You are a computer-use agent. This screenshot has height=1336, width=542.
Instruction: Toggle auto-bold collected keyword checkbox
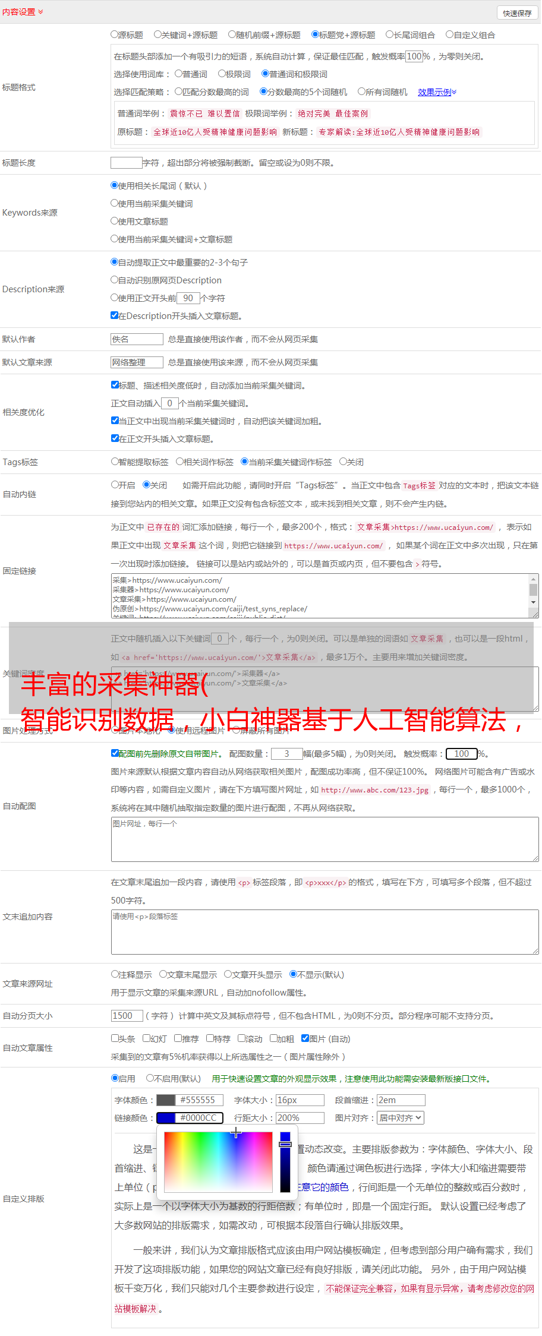click(x=115, y=421)
